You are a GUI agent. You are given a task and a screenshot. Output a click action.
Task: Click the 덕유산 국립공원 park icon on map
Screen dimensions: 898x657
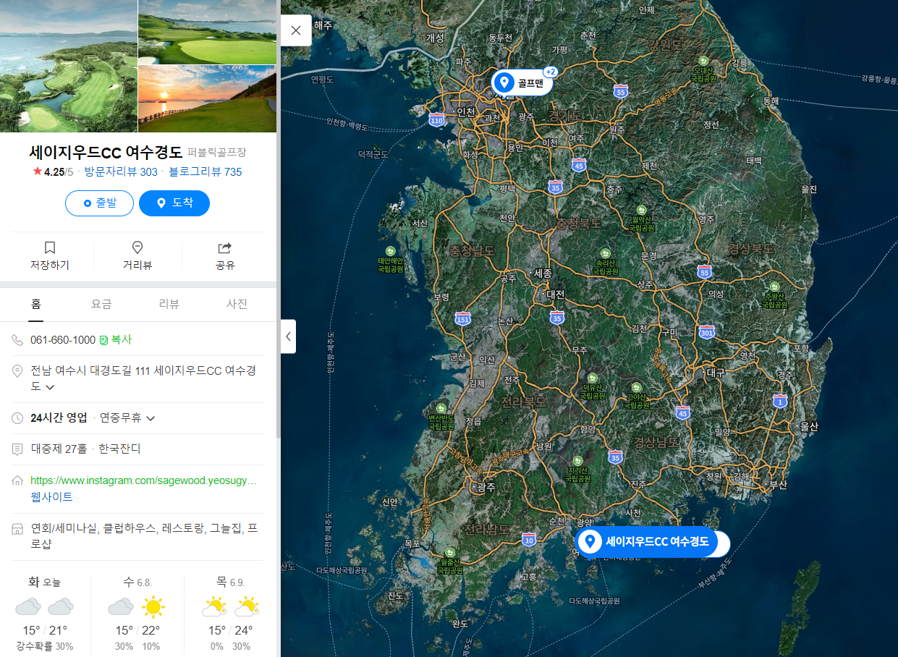pyautogui.click(x=592, y=378)
